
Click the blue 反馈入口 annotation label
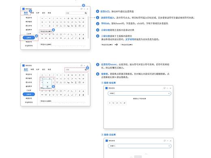pos(105,11)
